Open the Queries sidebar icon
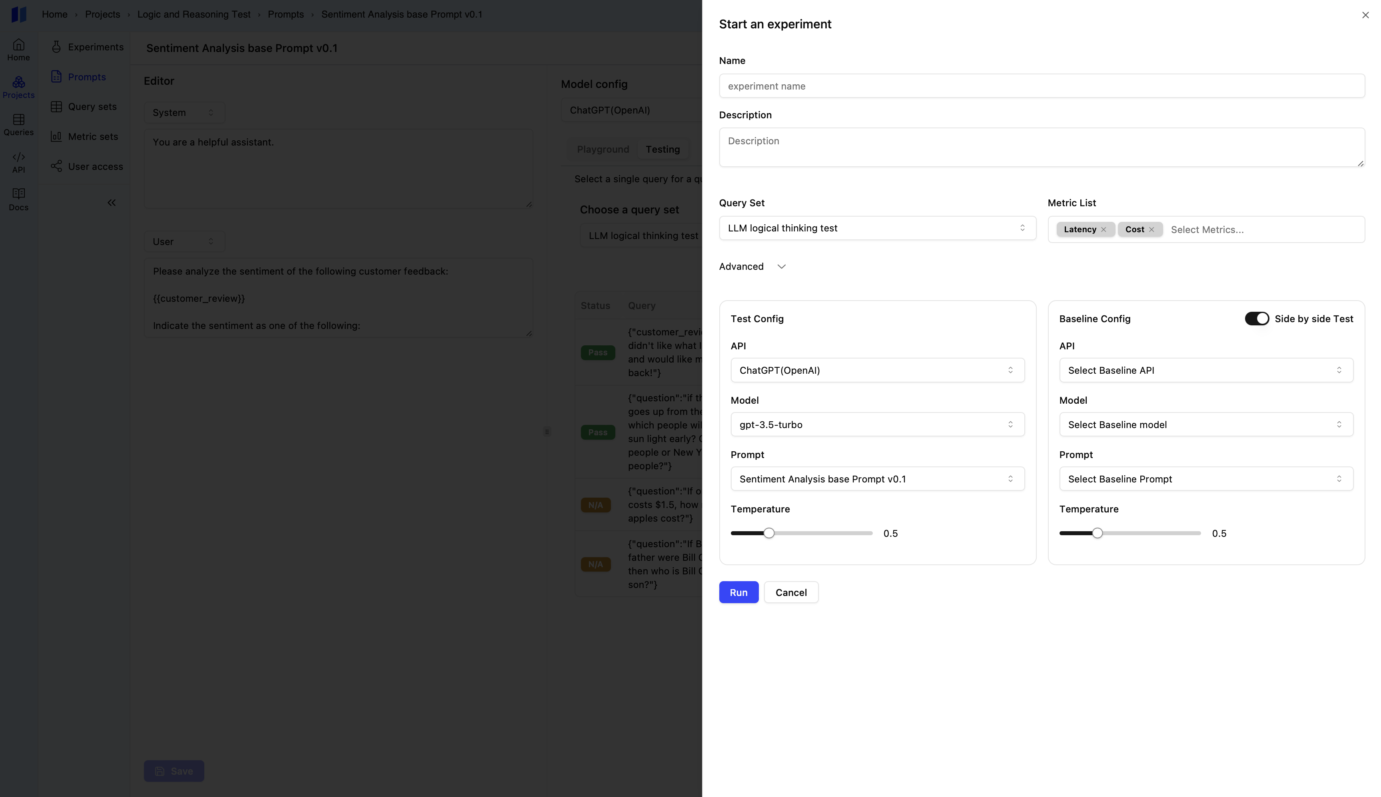Viewport: 1381px width, 797px height. click(19, 124)
